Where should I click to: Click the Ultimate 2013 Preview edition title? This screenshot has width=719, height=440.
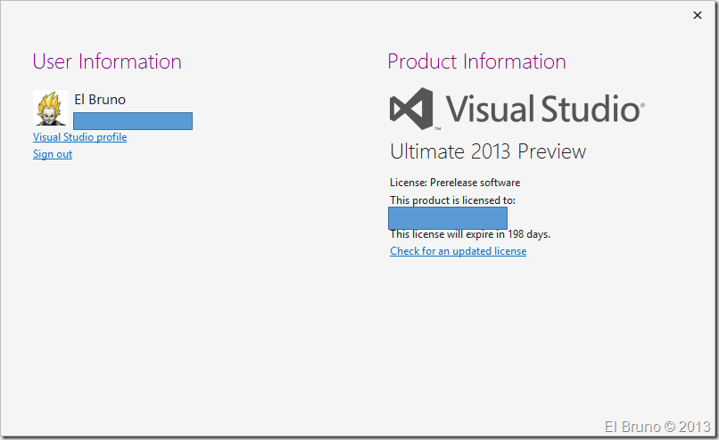[488, 151]
